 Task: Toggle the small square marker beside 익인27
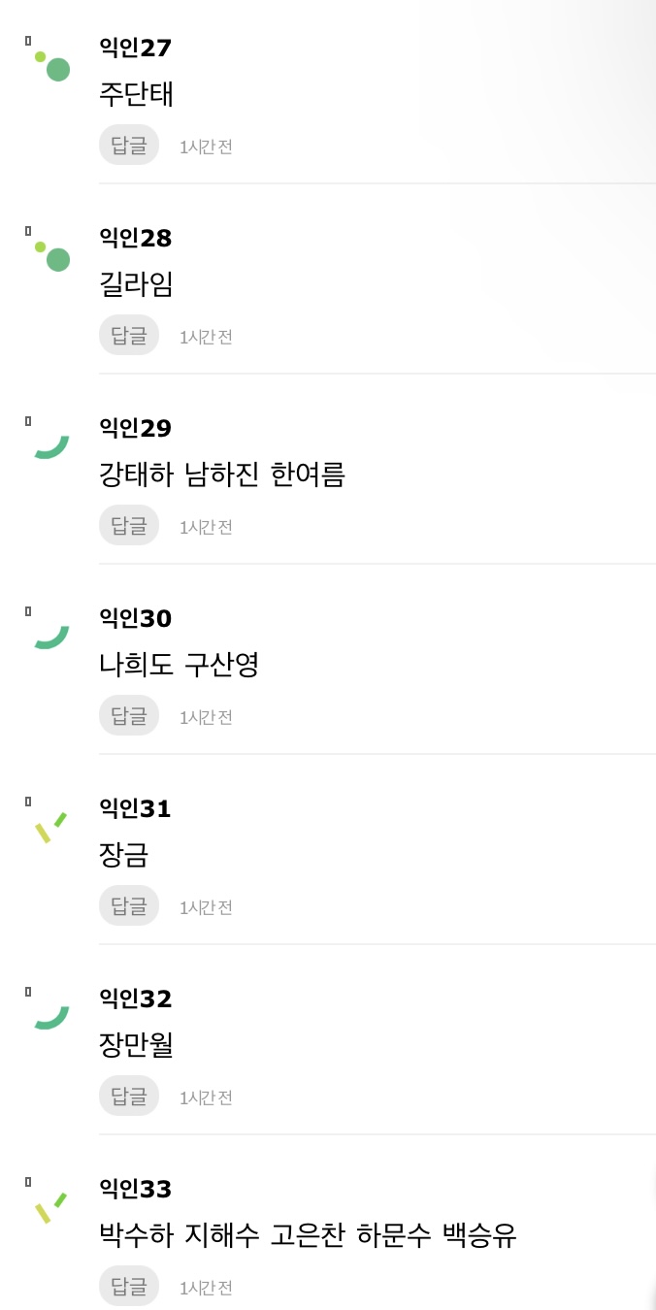[26, 41]
